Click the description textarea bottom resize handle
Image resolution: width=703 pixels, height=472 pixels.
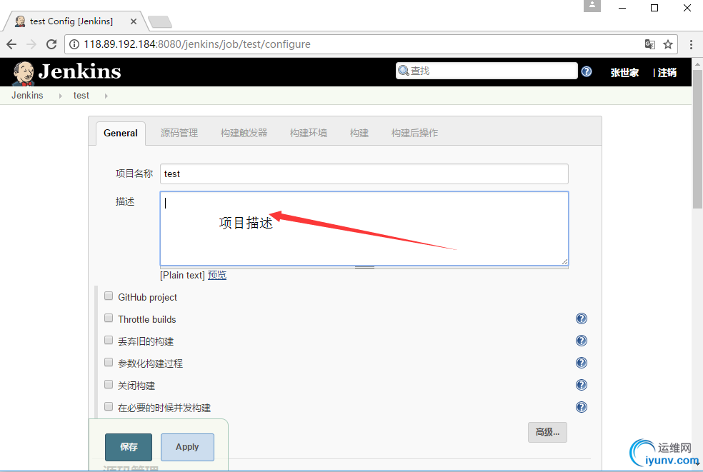coord(364,267)
